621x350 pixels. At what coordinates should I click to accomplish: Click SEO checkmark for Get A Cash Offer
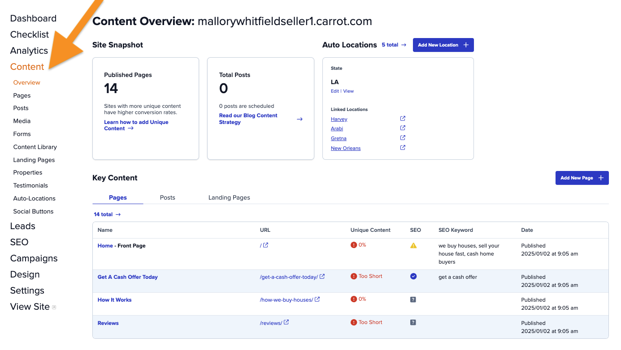413,277
